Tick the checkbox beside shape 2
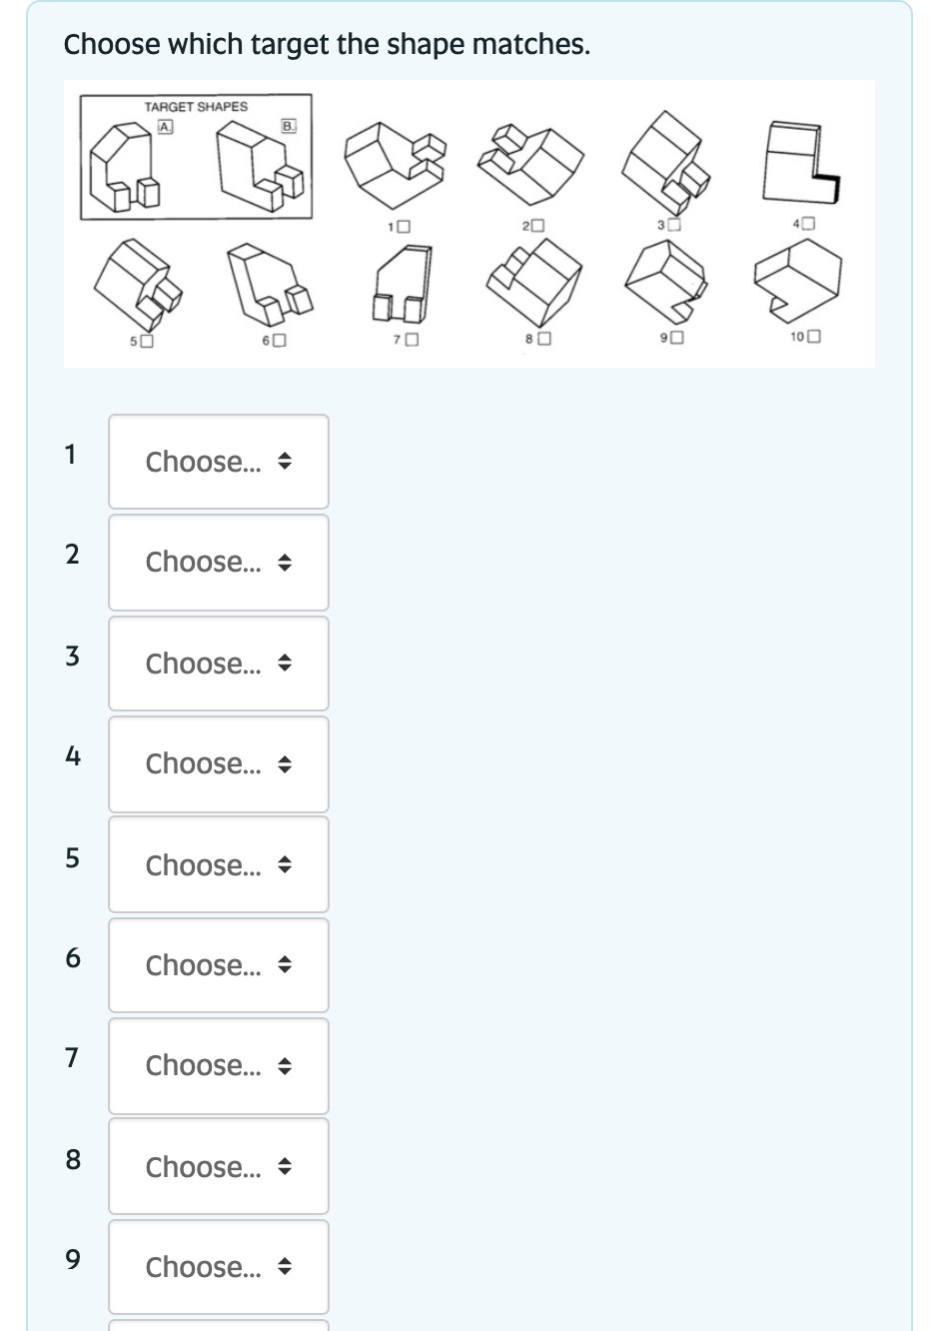Image resolution: width=931 pixels, height=1331 pixels. 537,225
